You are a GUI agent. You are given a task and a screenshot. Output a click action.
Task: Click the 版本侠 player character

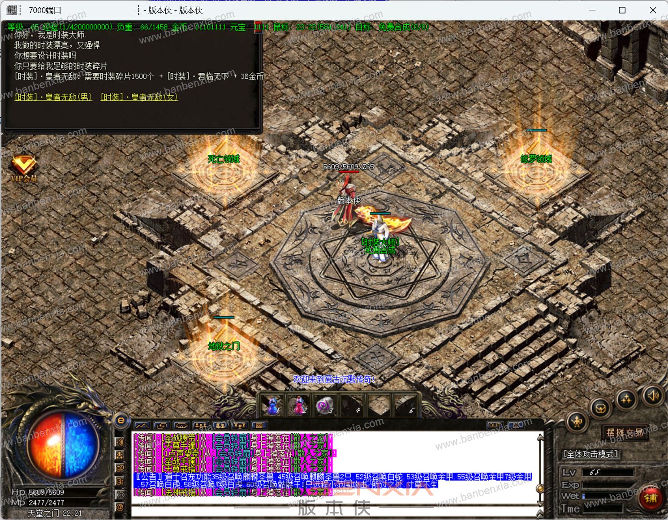(x=347, y=201)
